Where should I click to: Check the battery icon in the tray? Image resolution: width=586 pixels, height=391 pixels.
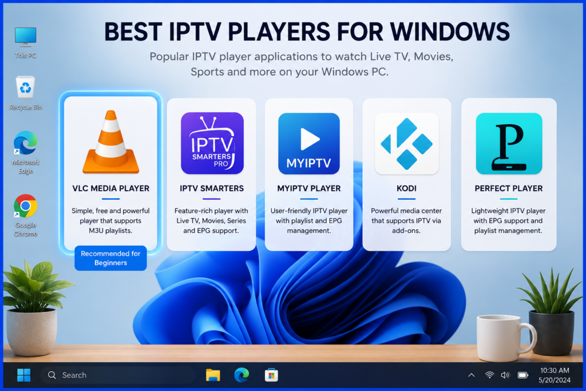point(523,375)
